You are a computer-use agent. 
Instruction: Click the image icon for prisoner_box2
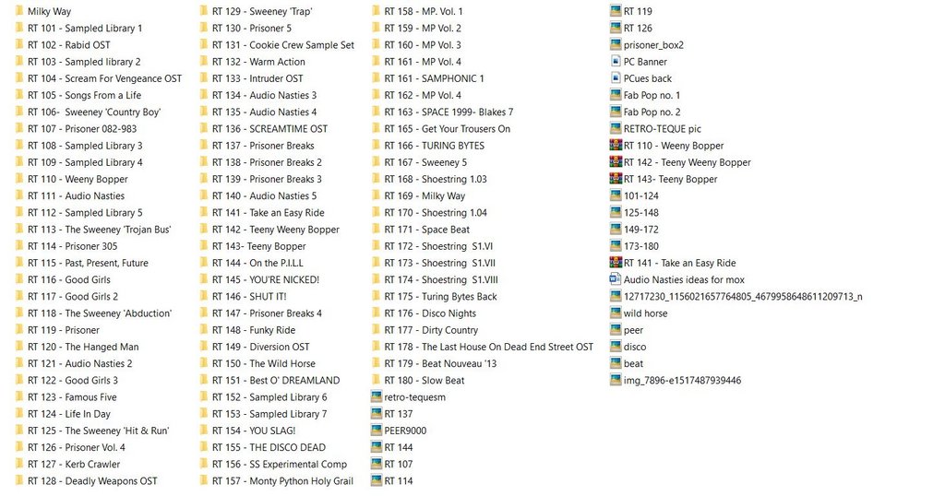tap(616, 44)
